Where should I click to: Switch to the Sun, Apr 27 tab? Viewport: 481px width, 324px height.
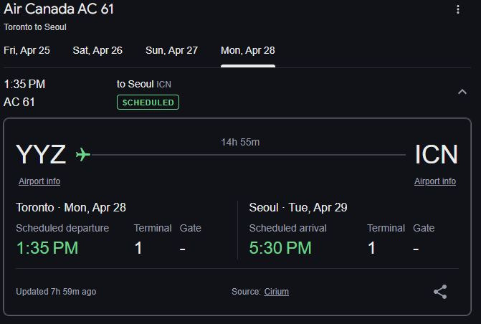click(x=171, y=50)
